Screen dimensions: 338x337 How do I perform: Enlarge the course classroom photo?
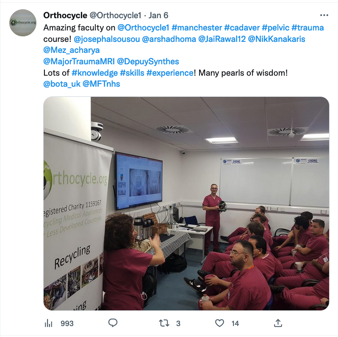[x=186, y=203]
